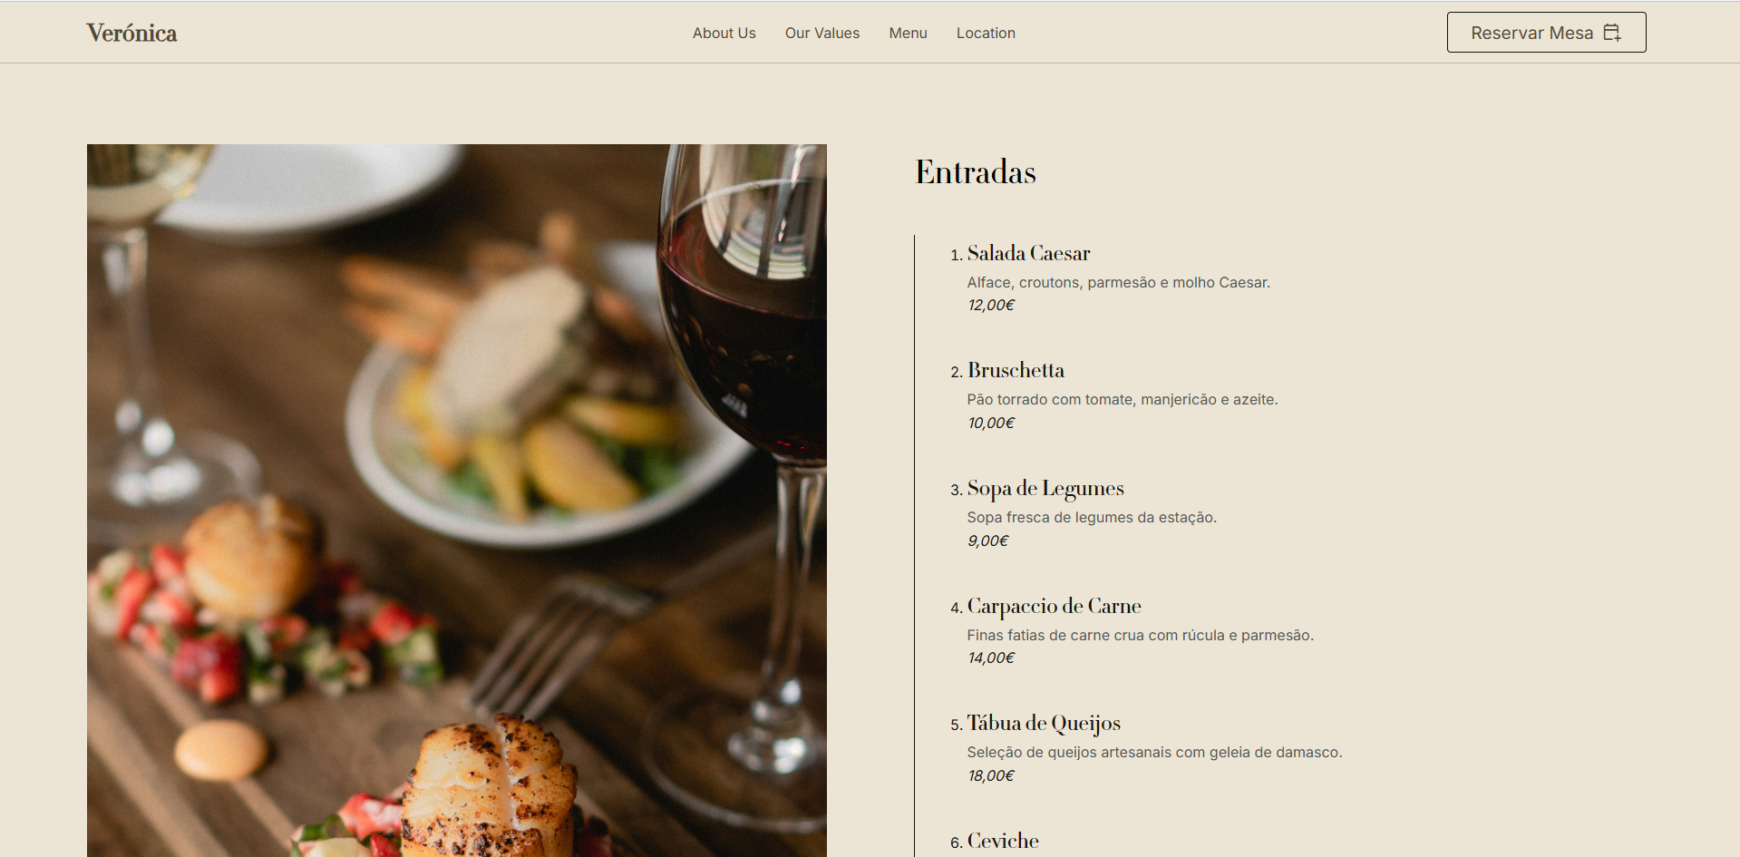Select the Entradas section heading
Screen dimensions: 1740x857
point(976,172)
